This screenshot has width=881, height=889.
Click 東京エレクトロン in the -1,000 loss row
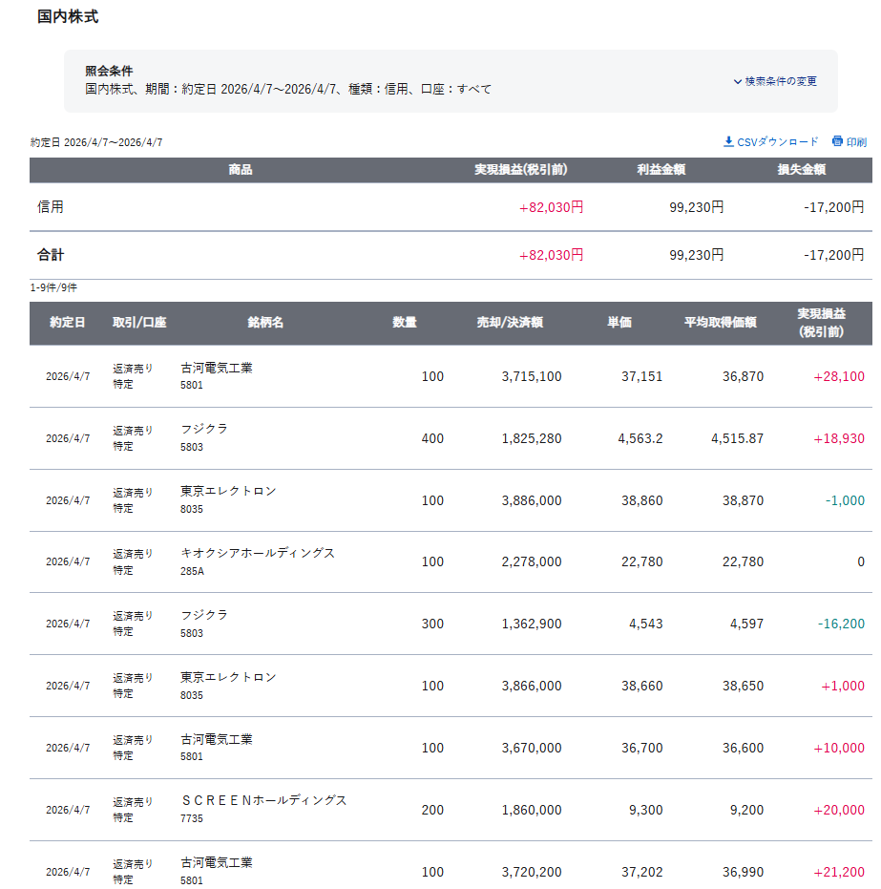click(x=228, y=491)
